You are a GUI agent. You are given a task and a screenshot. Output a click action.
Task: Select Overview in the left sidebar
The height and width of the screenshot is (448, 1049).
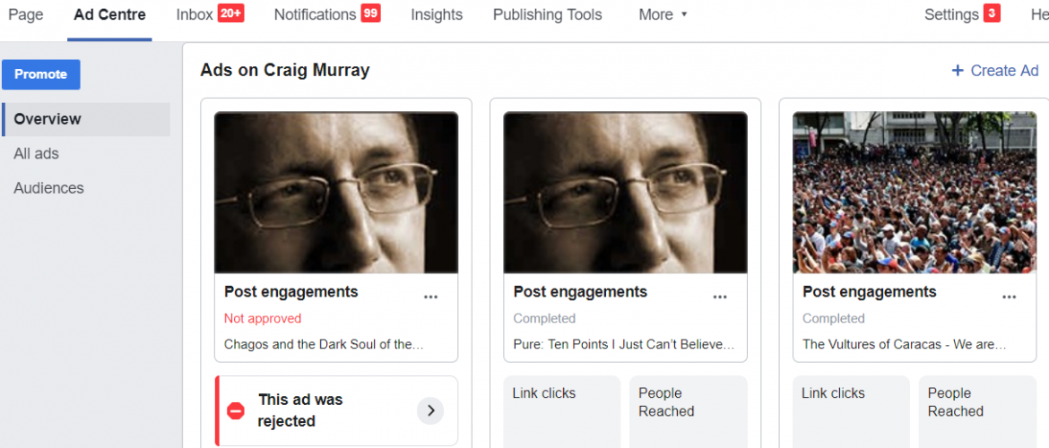click(x=48, y=119)
